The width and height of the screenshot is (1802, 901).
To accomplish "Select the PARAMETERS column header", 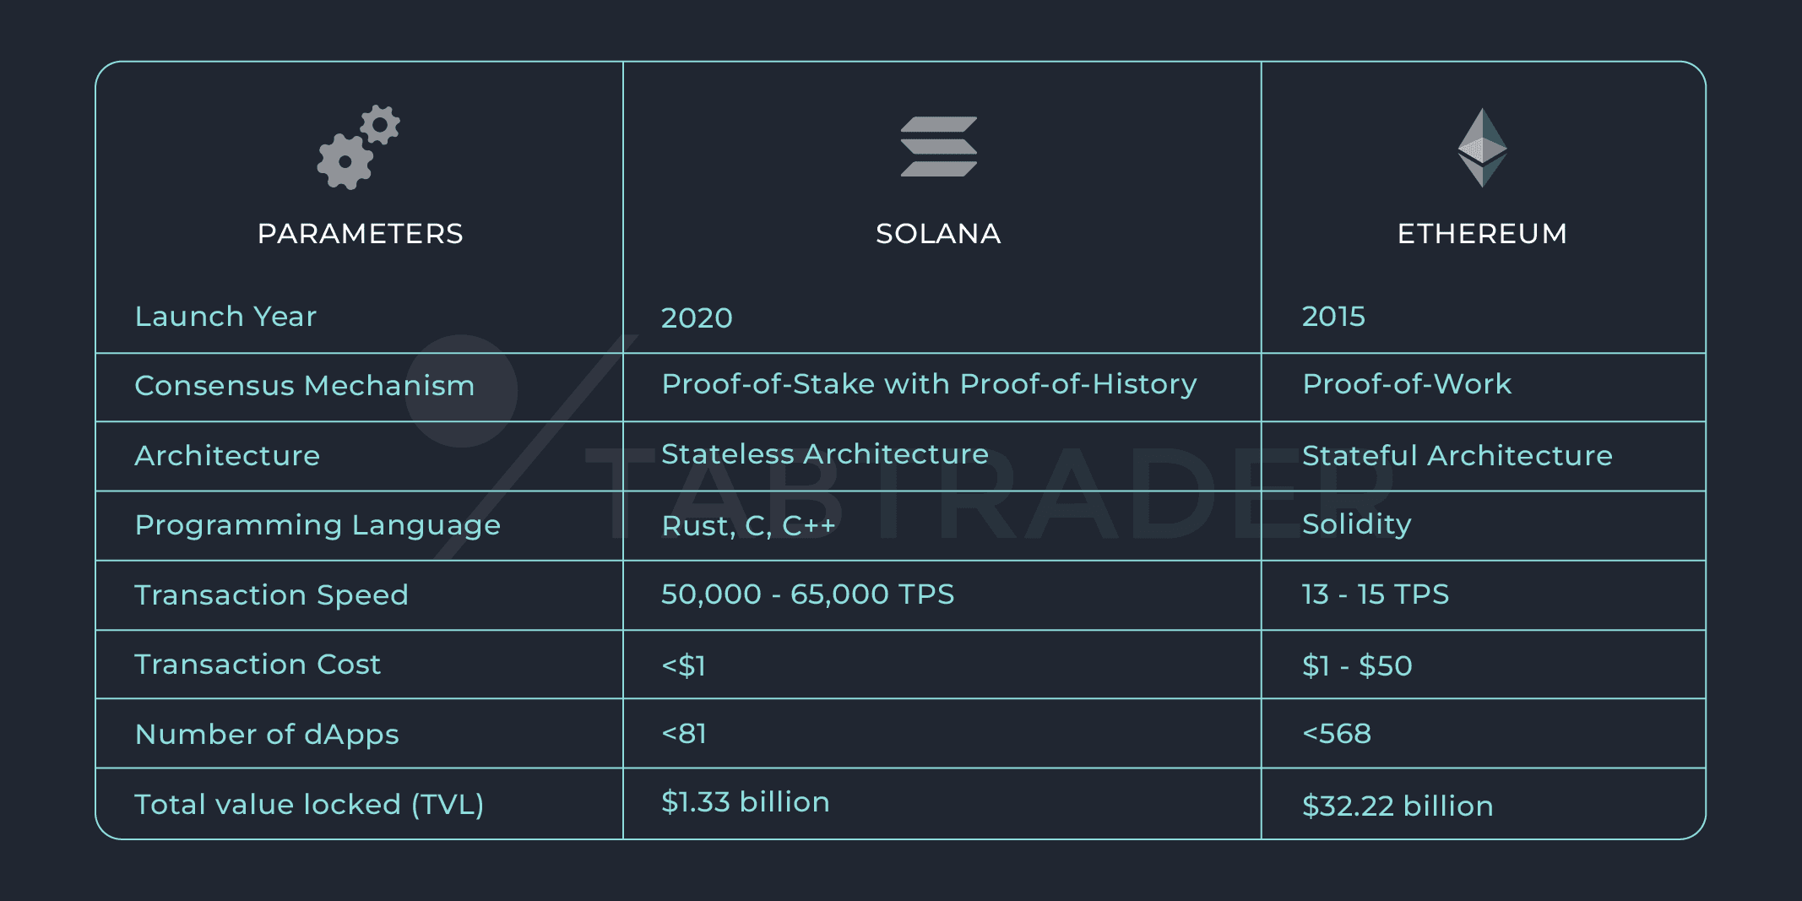I will point(360,234).
